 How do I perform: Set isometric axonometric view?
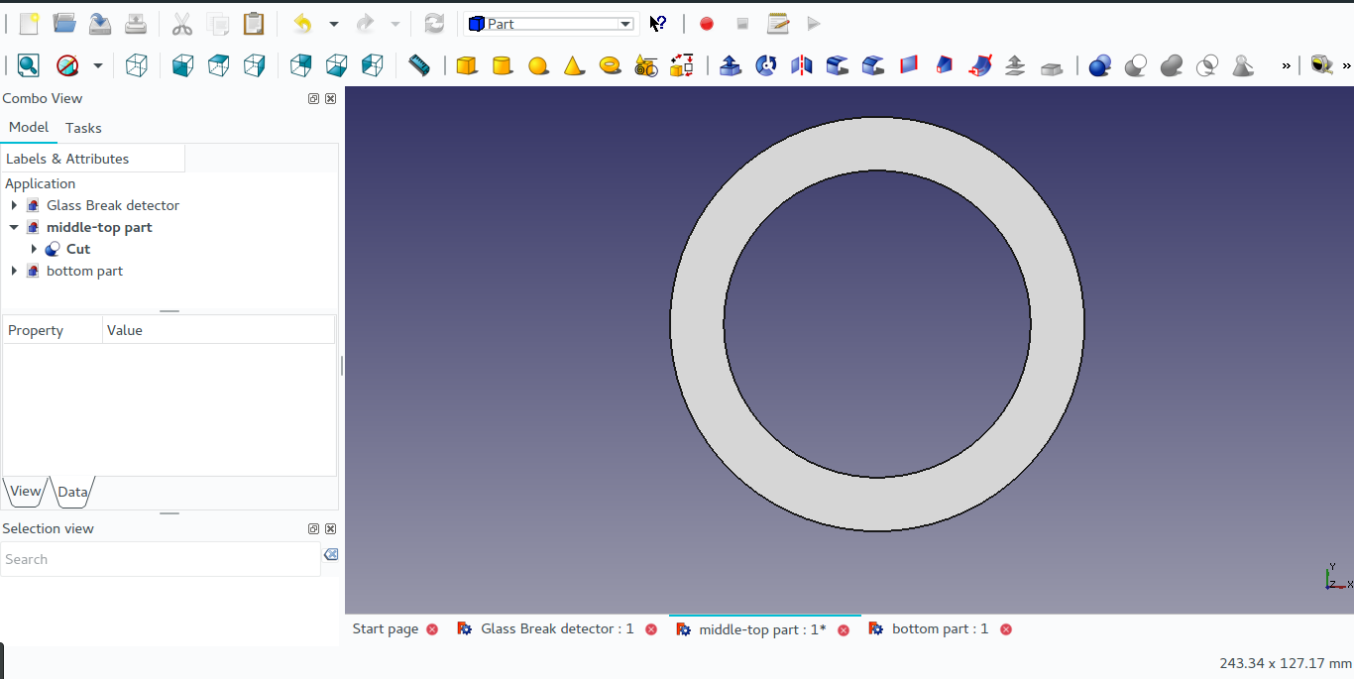coord(137,65)
